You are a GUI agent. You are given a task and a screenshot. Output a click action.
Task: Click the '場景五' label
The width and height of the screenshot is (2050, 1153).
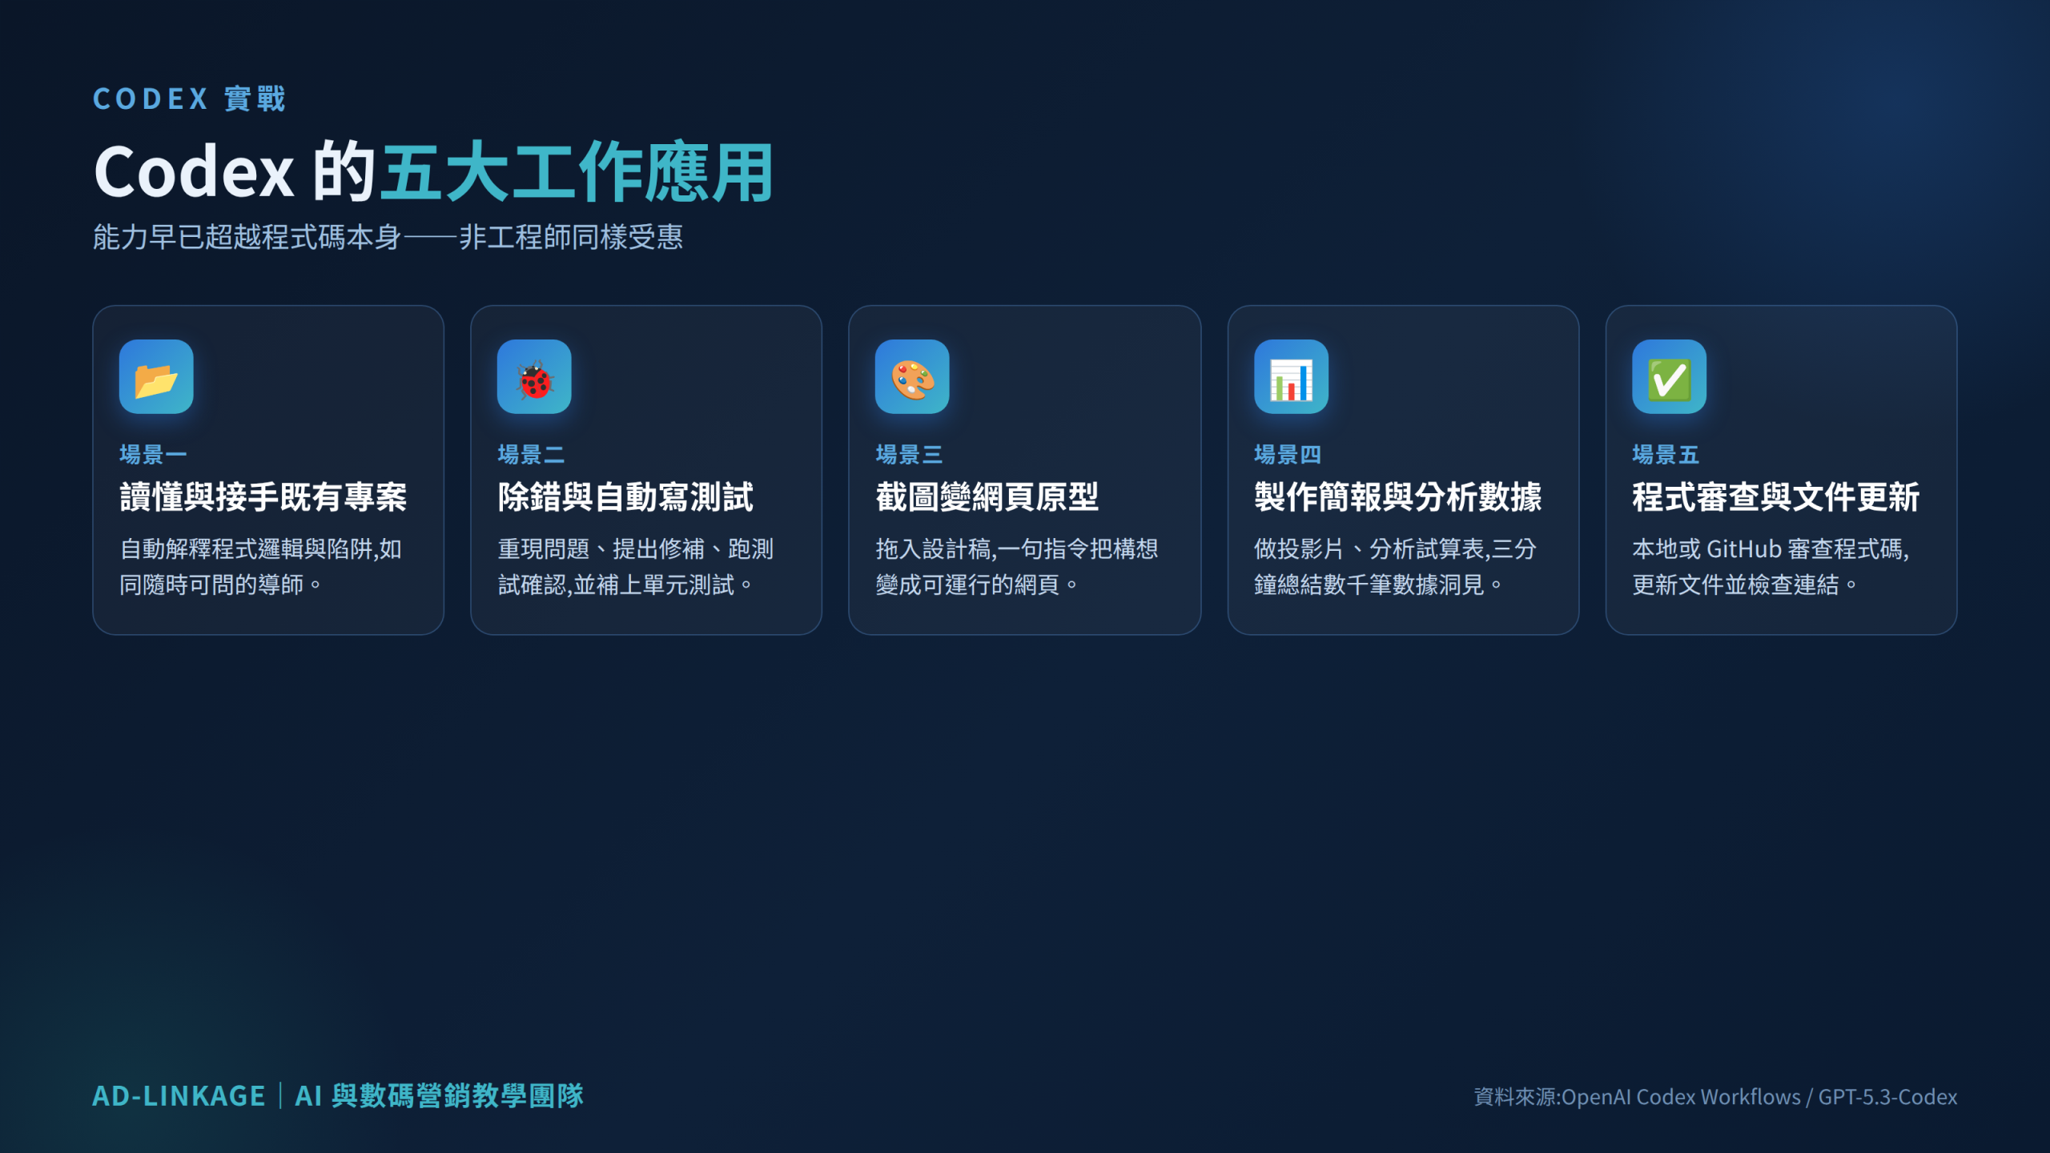point(1665,455)
